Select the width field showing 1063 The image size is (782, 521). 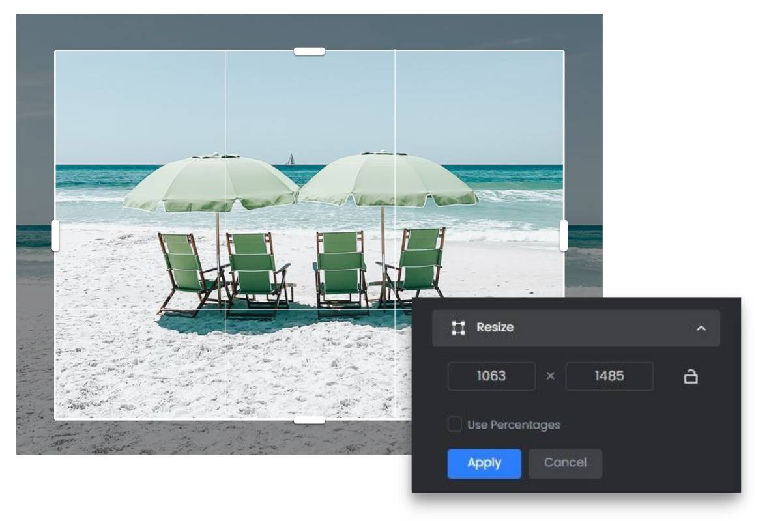(x=491, y=376)
